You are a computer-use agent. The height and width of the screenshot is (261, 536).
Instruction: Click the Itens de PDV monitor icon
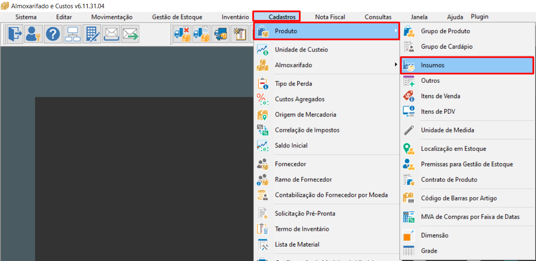(409, 111)
